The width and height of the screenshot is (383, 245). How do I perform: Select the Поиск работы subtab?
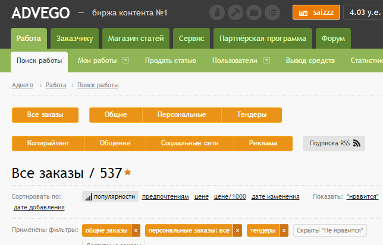click(39, 61)
